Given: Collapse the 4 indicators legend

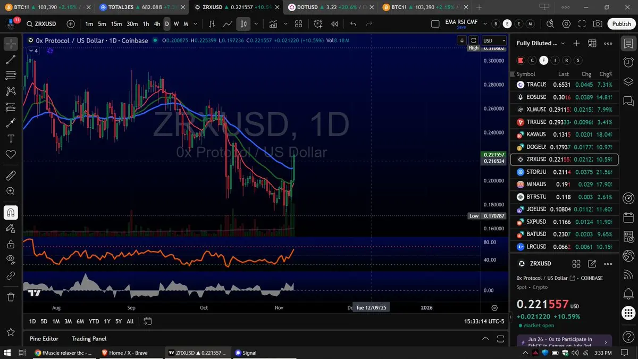Looking at the screenshot, I should point(32,51).
